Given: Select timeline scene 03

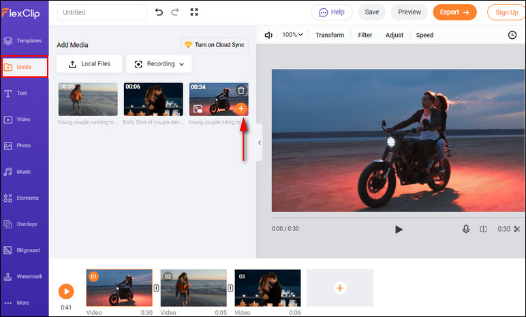Looking at the screenshot, I should tap(268, 288).
